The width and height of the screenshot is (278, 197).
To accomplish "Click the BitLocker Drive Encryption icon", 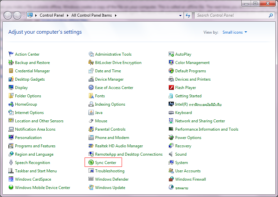I will [91, 63].
